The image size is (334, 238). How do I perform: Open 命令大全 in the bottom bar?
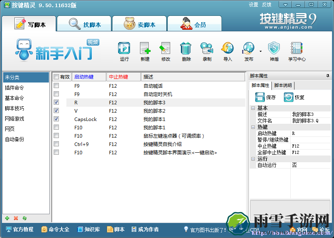55,229
